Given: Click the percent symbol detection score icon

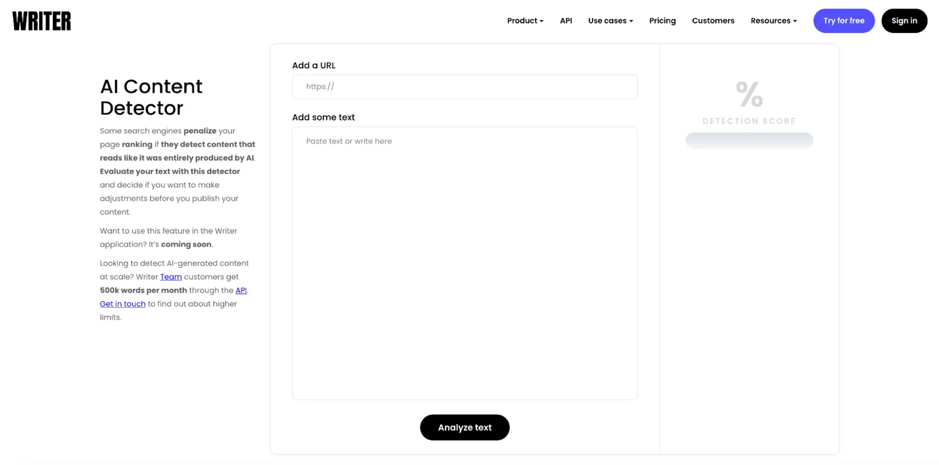Looking at the screenshot, I should click(749, 94).
